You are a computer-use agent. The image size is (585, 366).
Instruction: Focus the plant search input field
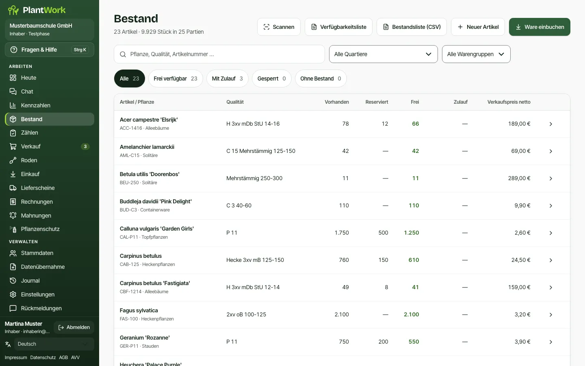219,54
